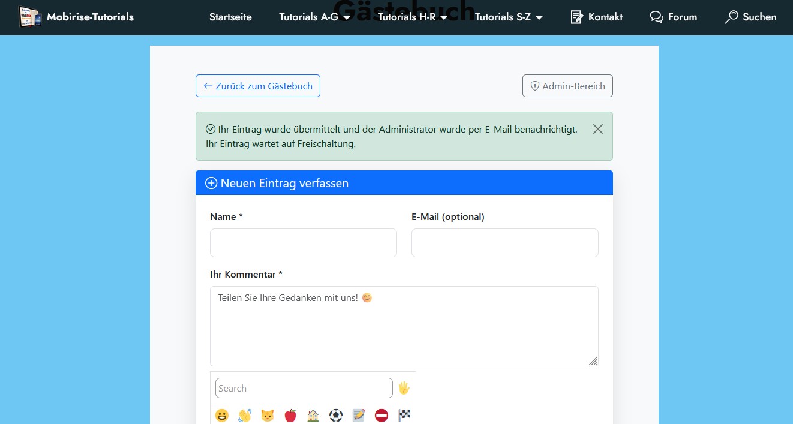Click the Neuen Eintrag verfassen header
This screenshot has width=793, height=424.
coord(404,183)
